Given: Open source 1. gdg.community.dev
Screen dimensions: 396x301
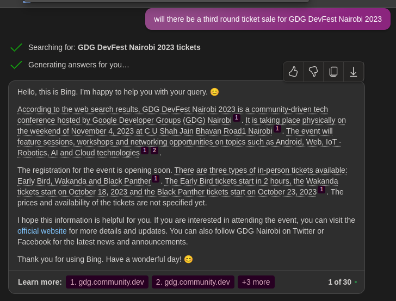Looking at the screenshot, I should pyautogui.click(x=107, y=282).
